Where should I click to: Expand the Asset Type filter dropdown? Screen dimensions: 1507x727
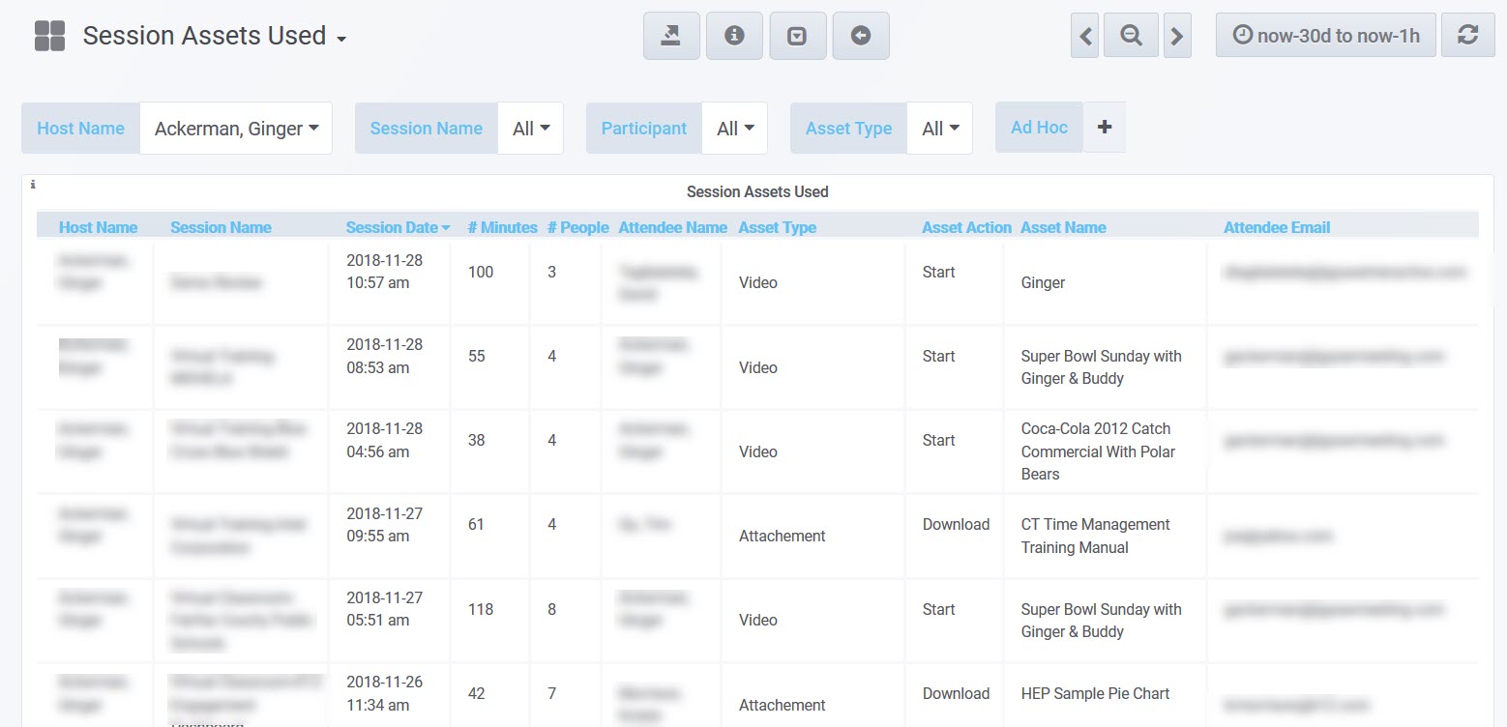939,129
